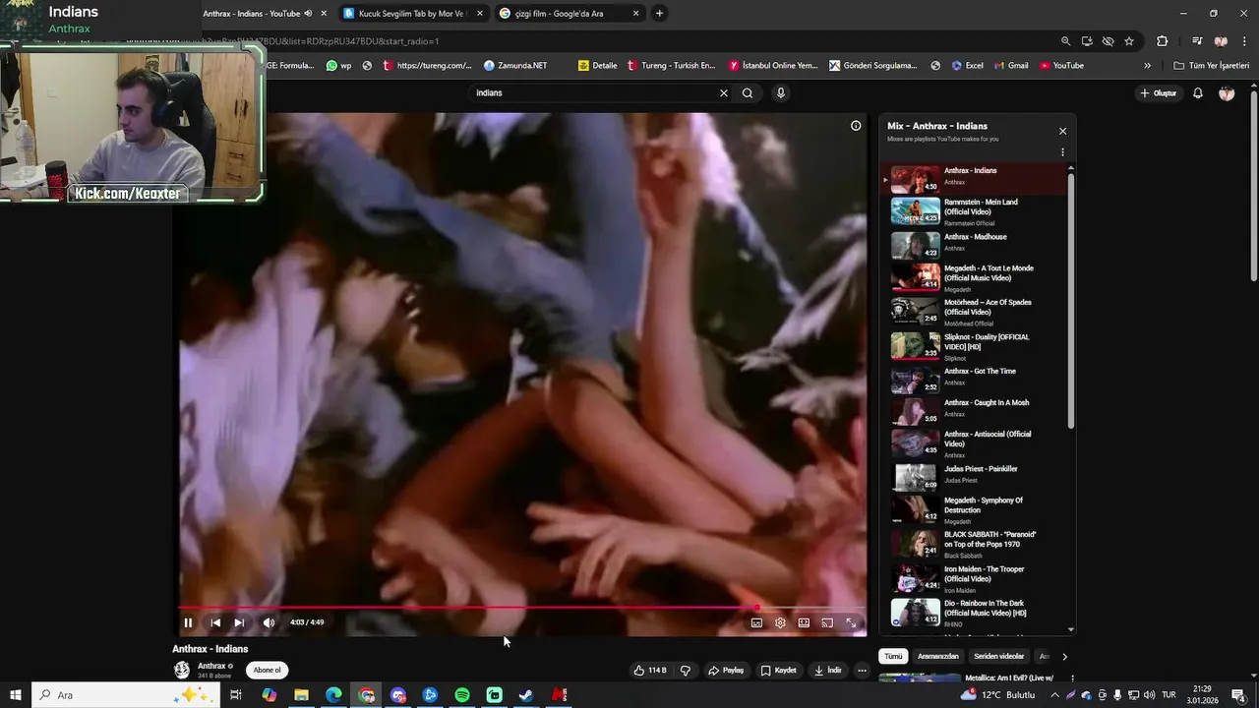Pause the video with the pause button
The height and width of the screenshot is (708, 1259).
point(188,622)
